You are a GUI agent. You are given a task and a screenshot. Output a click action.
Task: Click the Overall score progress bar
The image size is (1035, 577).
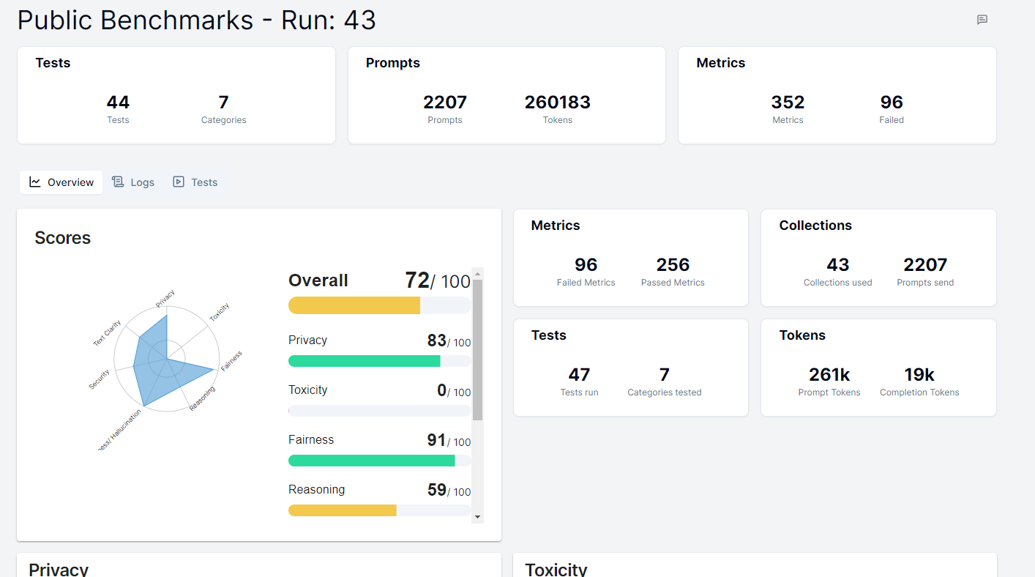(379, 305)
